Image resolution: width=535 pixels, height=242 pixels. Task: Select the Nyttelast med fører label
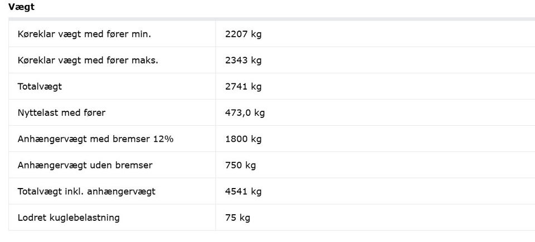[61, 112]
